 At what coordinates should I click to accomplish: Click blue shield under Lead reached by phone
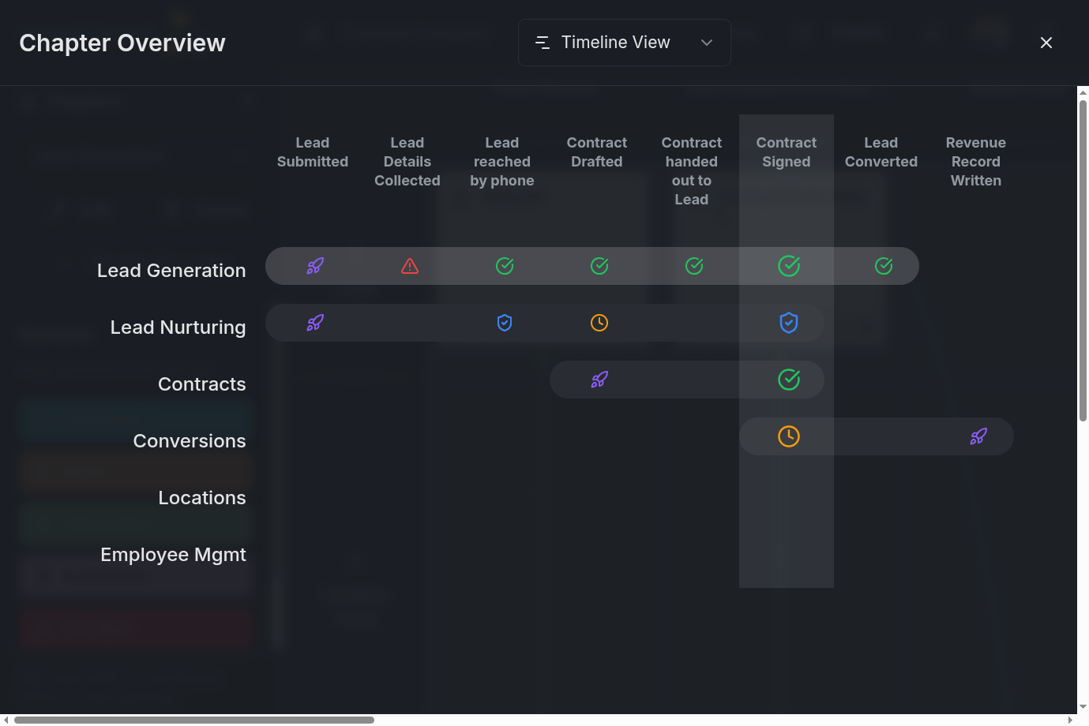[505, 323]
